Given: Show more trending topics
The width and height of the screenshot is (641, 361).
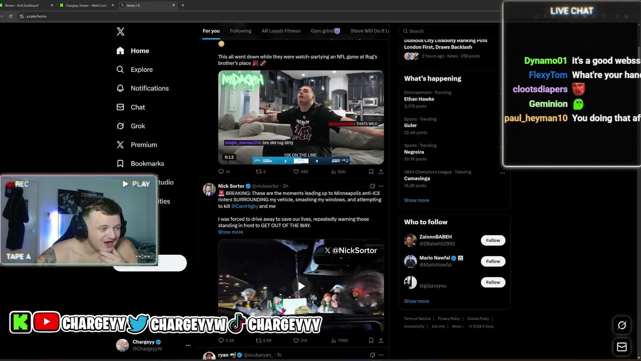Looking at the screenshot, I should point(416,200).
